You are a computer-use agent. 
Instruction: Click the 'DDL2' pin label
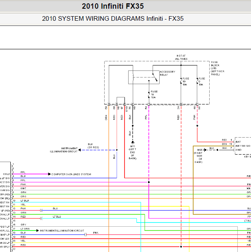click(x=7, y=174)
